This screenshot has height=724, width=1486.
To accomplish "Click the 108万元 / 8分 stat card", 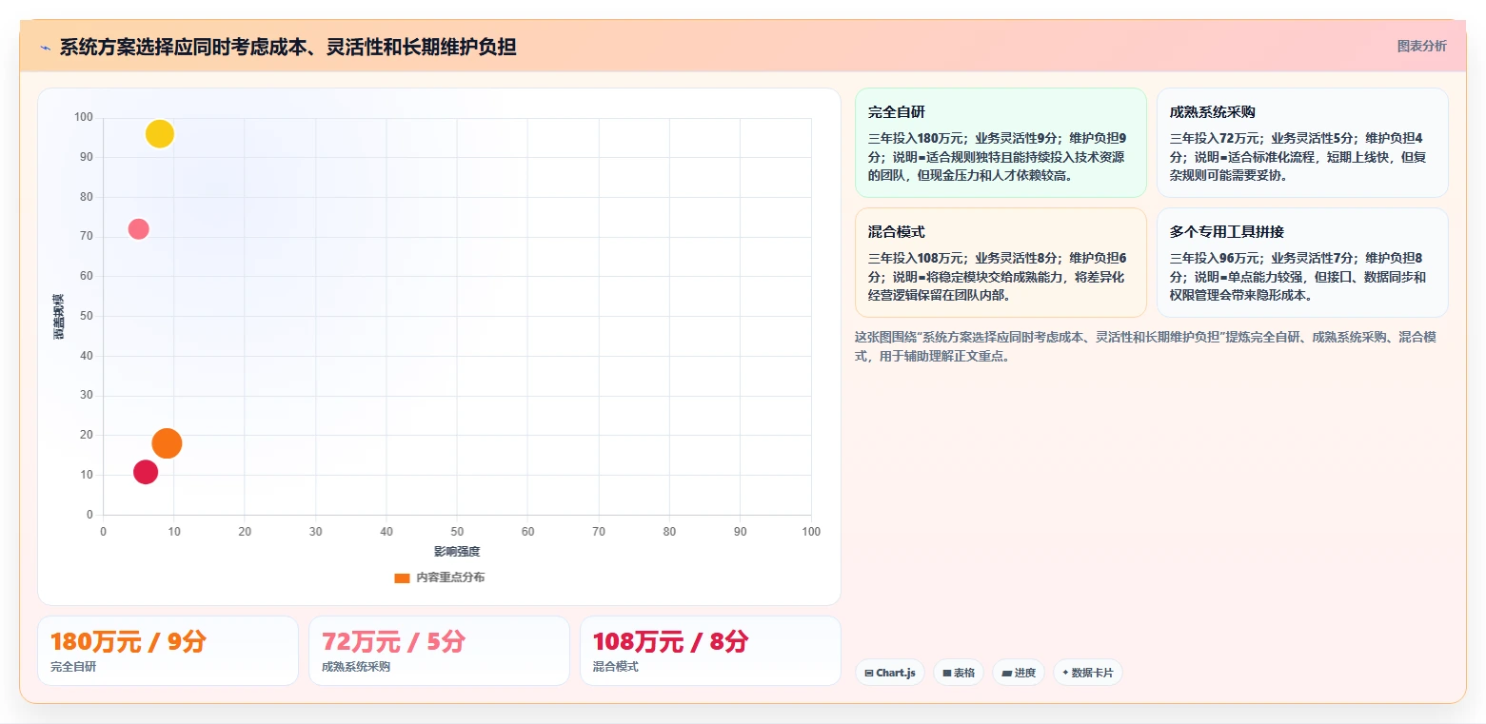I will tap(710, 651).
